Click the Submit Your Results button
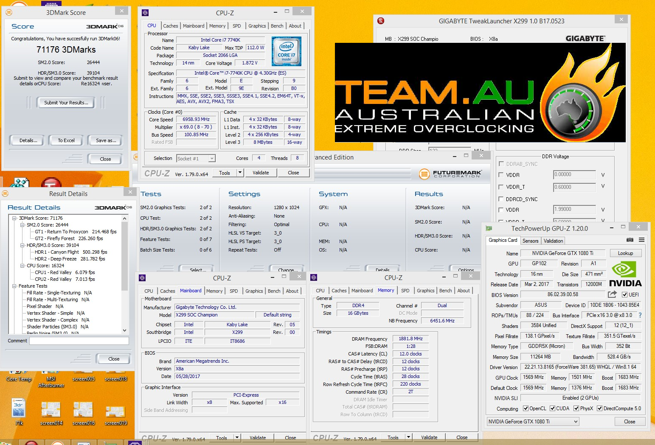The image size is (655, 445). [66, 103]
